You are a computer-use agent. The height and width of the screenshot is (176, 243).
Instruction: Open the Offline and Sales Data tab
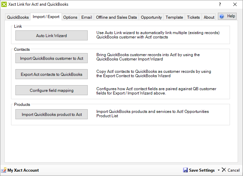pos(116,17)
